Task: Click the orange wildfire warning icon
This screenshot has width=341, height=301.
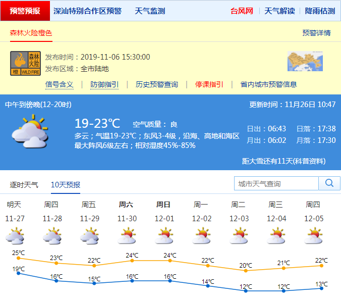Action: (26, 63)
